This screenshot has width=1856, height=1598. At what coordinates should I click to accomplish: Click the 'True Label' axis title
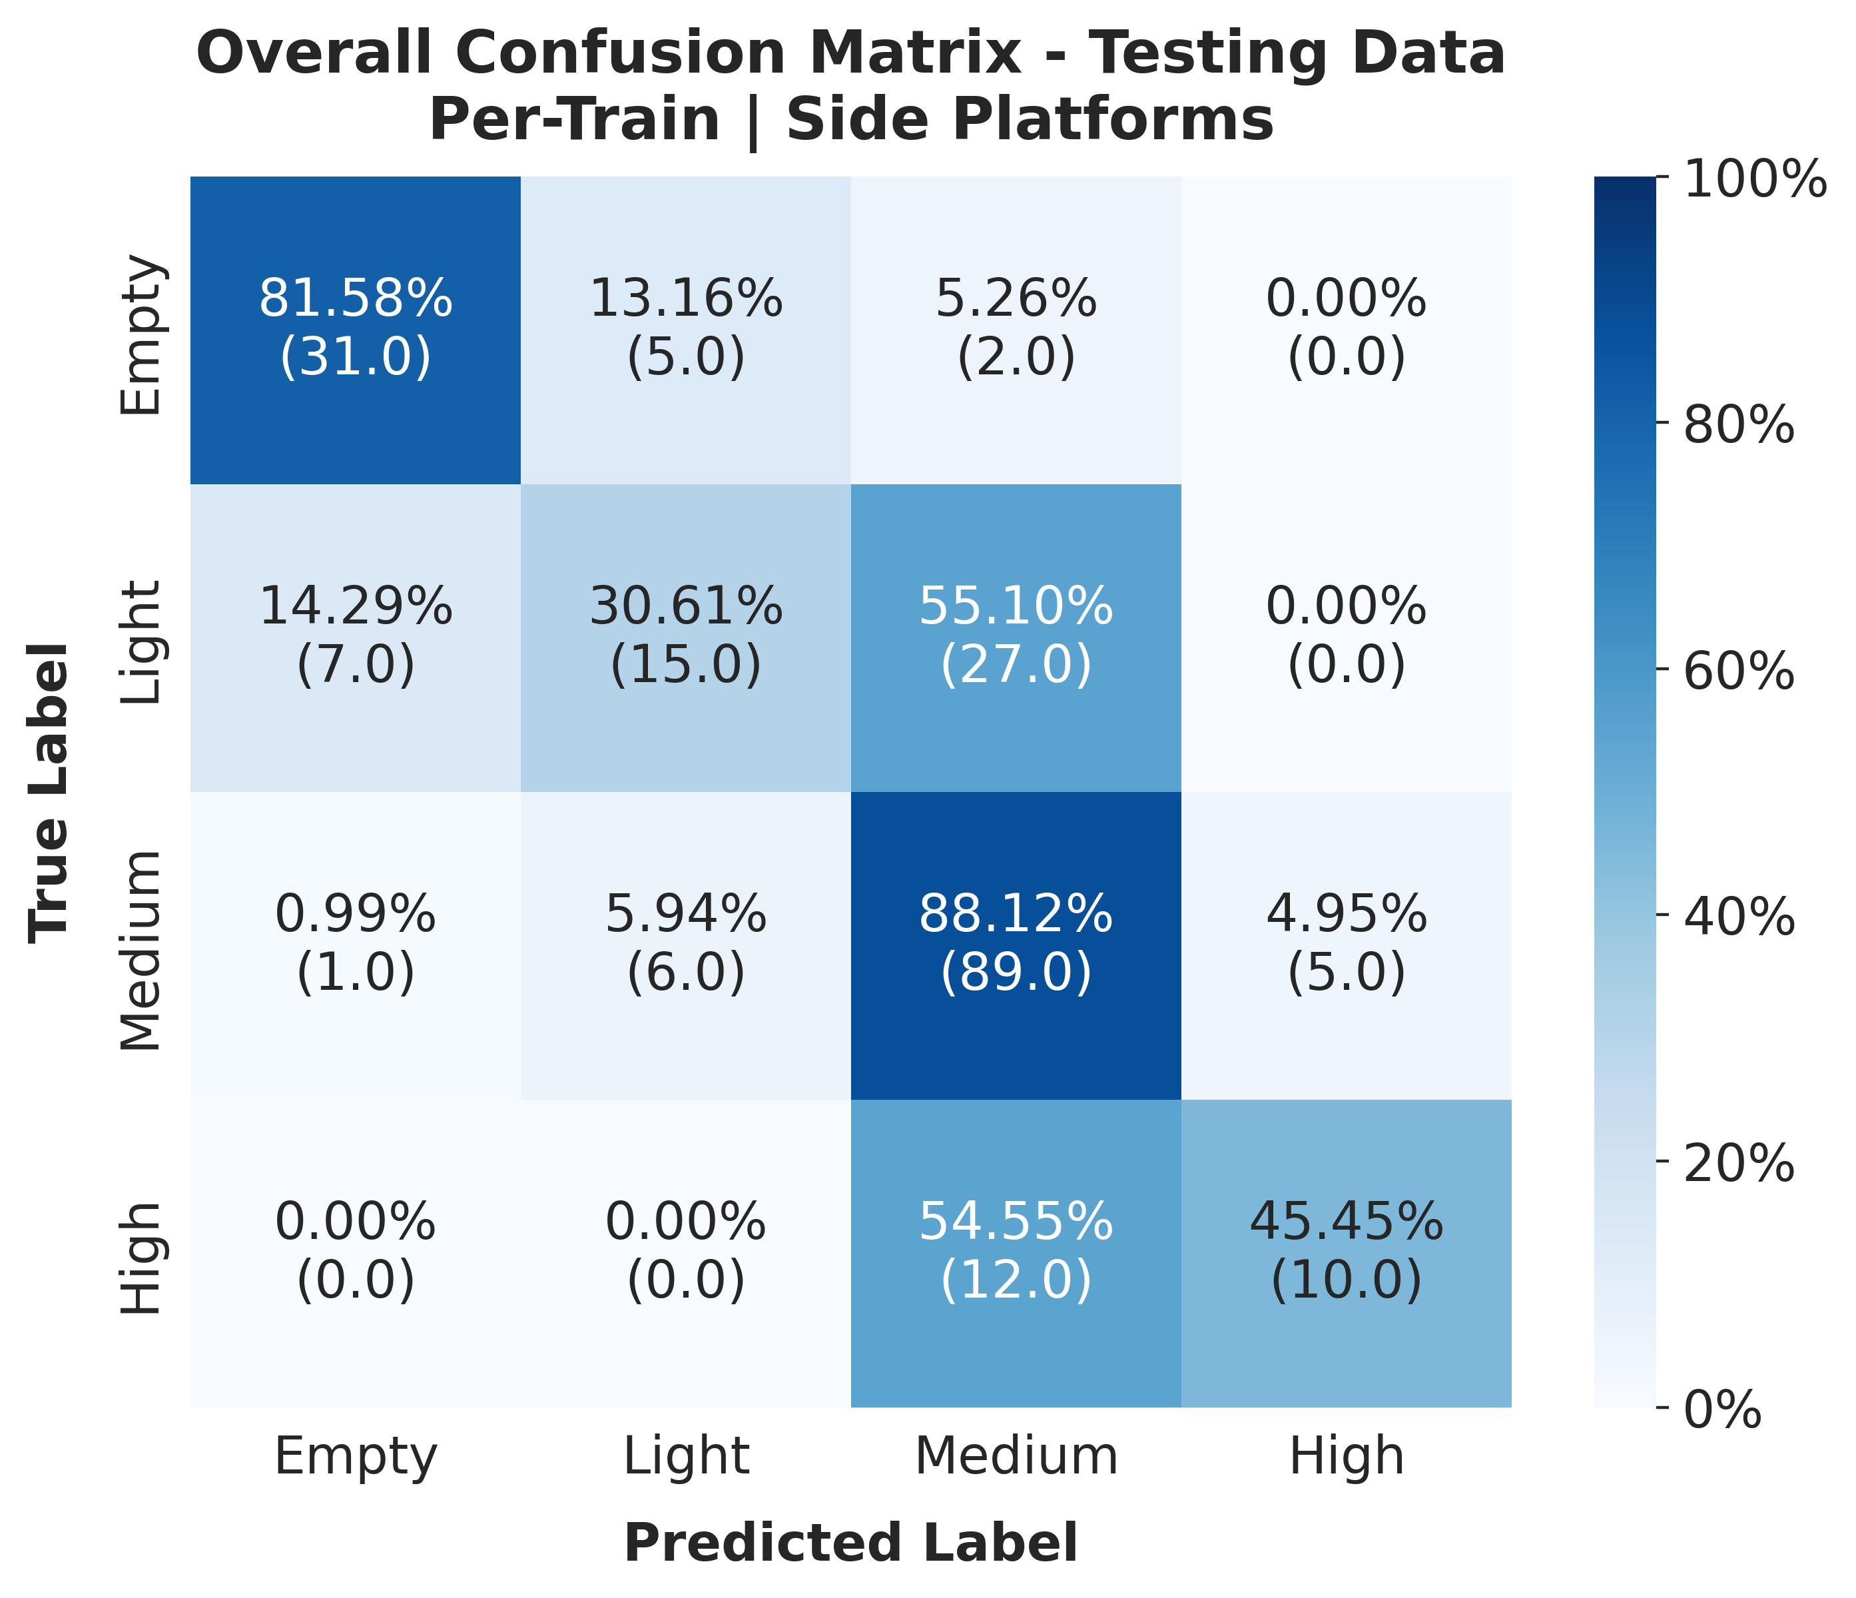click(50, 791)
